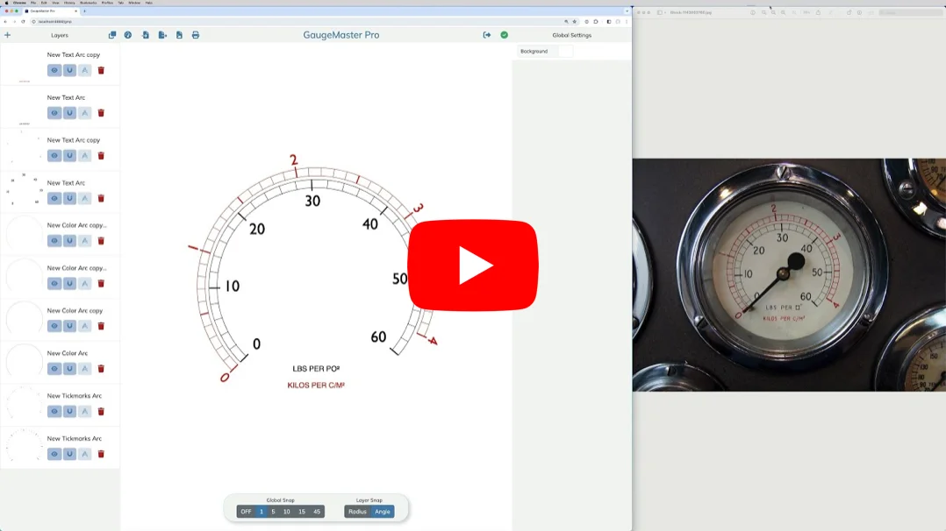Select thumbnail of bottom New Tickmarks Arc layer
The height and width of the screenshot is (531, 946).
[25, 446]
